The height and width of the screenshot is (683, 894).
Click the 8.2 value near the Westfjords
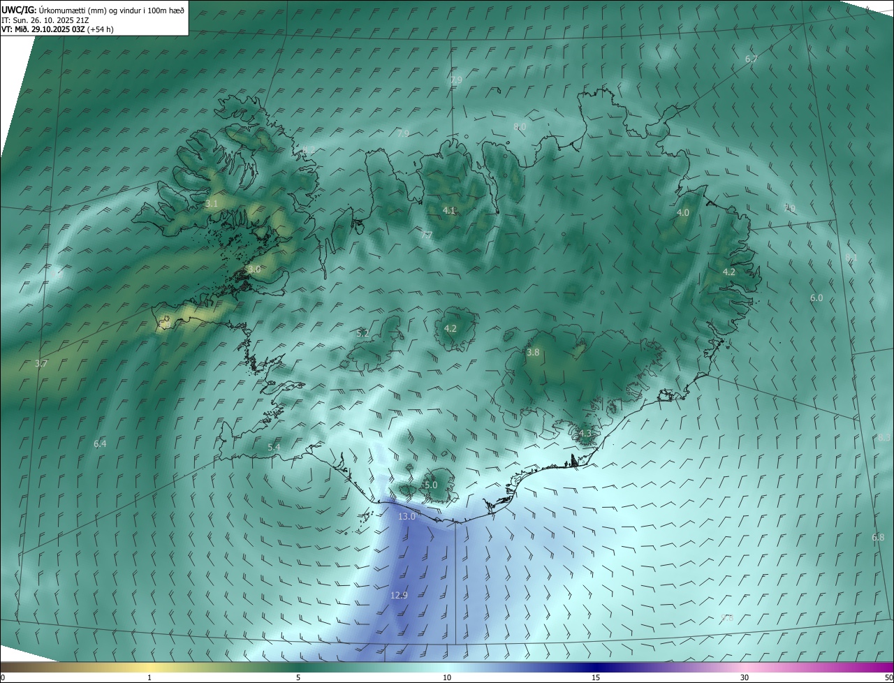point(307,150)
